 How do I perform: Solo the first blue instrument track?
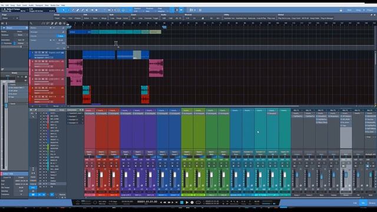point(39,52)
